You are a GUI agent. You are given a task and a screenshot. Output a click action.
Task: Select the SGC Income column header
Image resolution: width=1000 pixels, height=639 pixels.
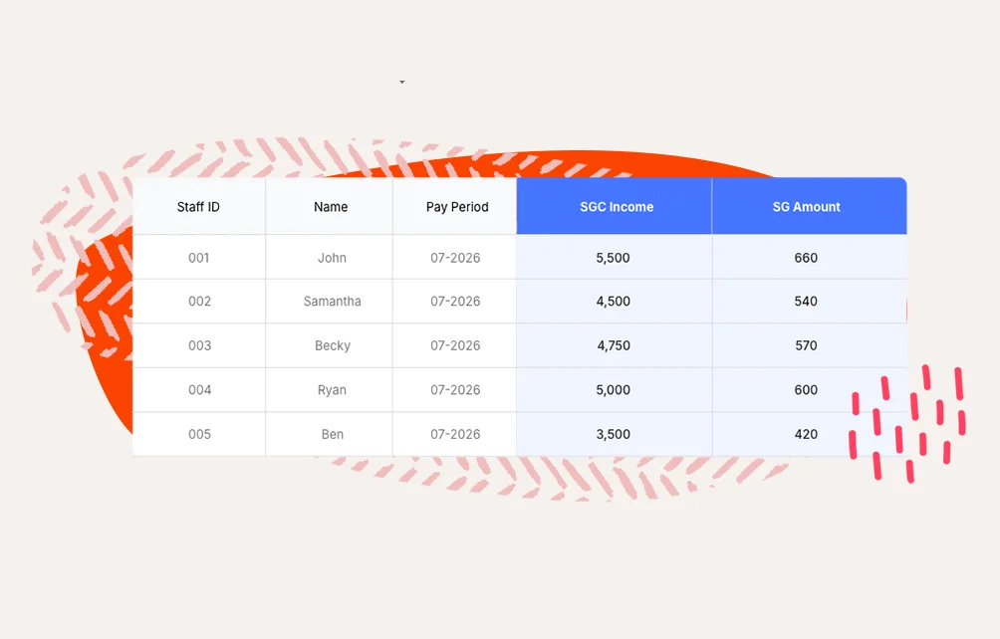(x=617, y=207)
